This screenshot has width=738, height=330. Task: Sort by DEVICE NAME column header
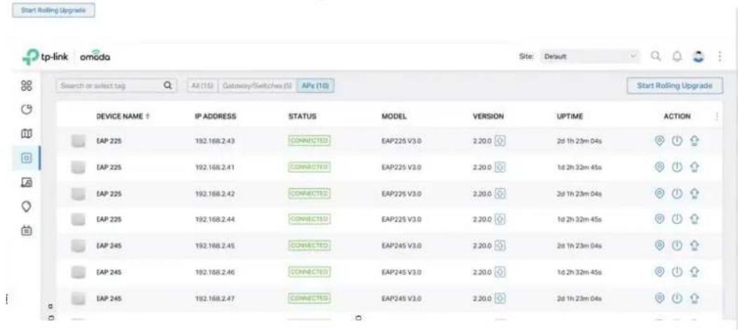123,117
